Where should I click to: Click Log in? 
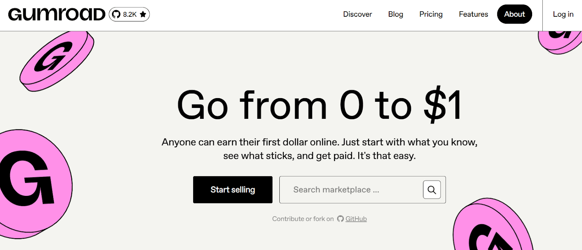[x=563, y=14]
